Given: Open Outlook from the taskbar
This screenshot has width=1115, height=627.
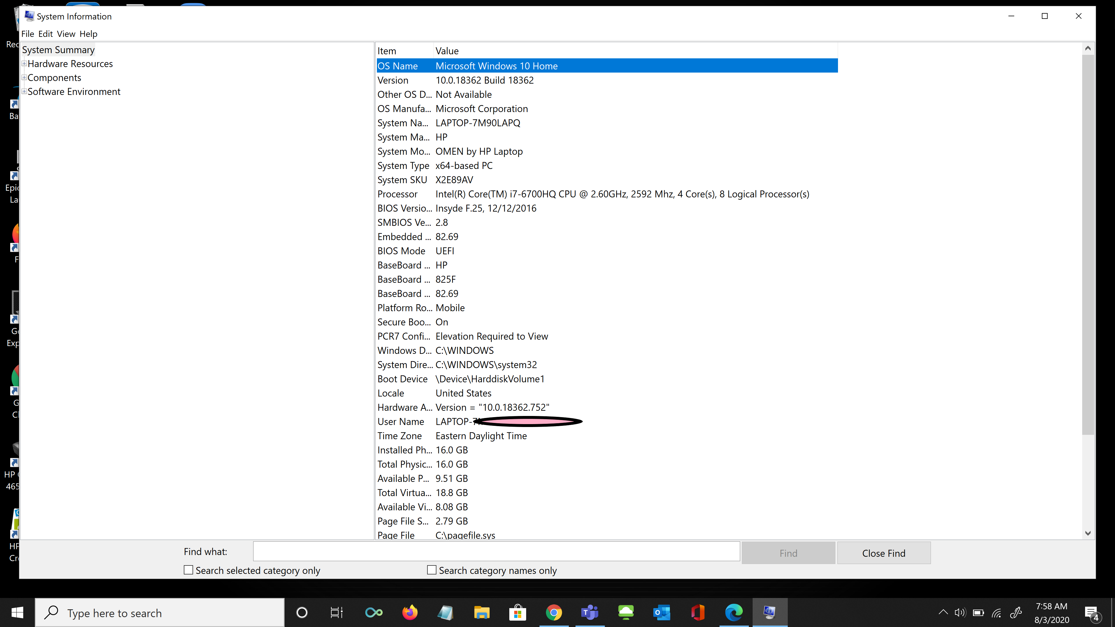Looking at the screenshot, I should pos(662,612).
